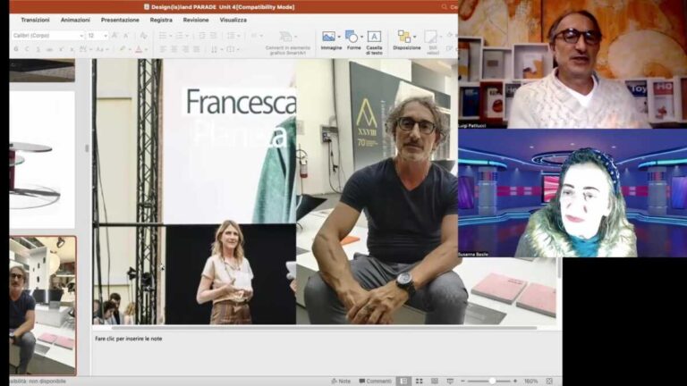Screen dimensions: 687x386
Task: Click the Disposizione arrange icon
Action: coord(404,37)
